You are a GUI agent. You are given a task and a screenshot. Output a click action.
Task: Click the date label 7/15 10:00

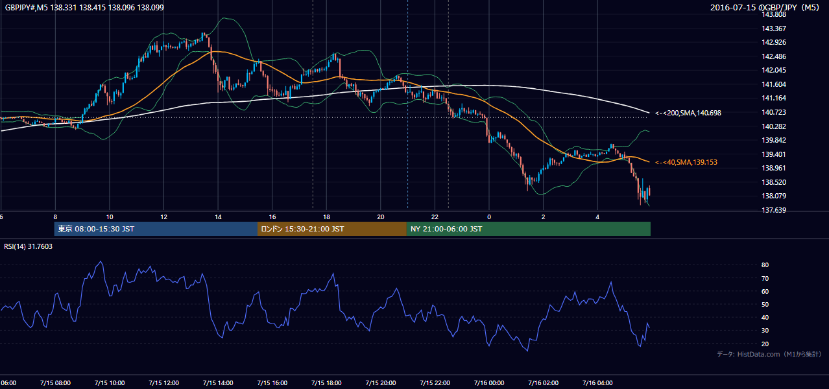[x=109, y=383]
